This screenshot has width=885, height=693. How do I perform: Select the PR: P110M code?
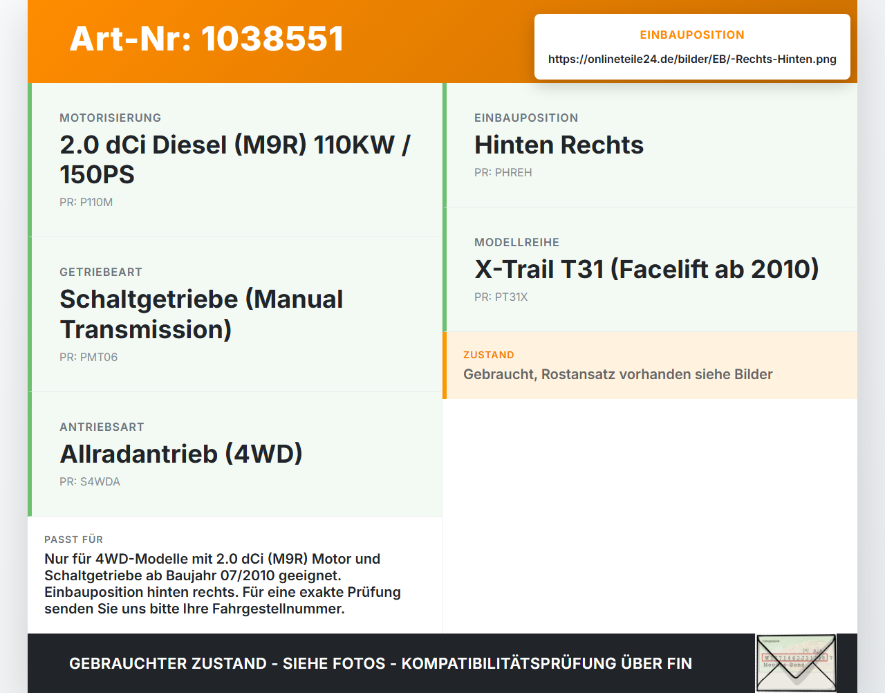pyautogui.click(x=86, y=203)
